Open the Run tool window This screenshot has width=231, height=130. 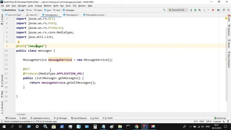(x=95, y=118)
